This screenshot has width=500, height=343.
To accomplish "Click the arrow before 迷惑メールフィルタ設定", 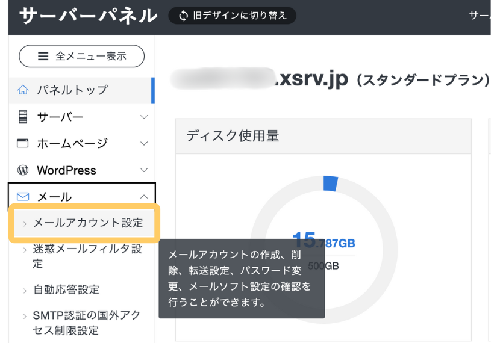I will [25, 250].
